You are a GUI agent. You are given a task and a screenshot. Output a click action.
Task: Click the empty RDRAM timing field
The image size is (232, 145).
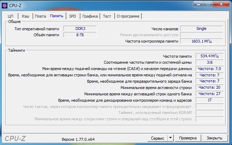(x=209, y=113)
